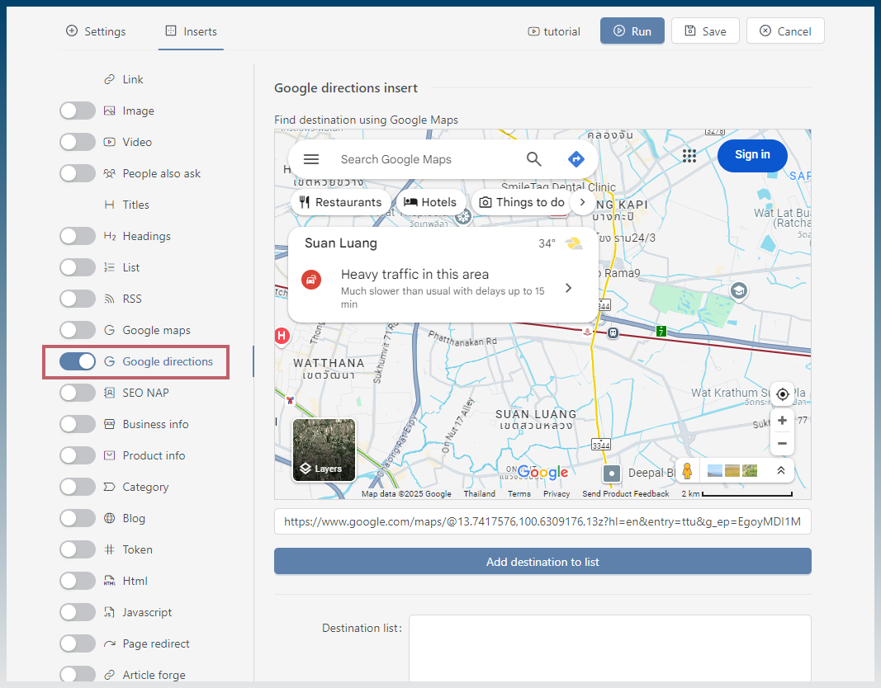The width and height of the screenshot is (881, 688).
Task: Click the Image insert icon
Action: pos(110,111)
